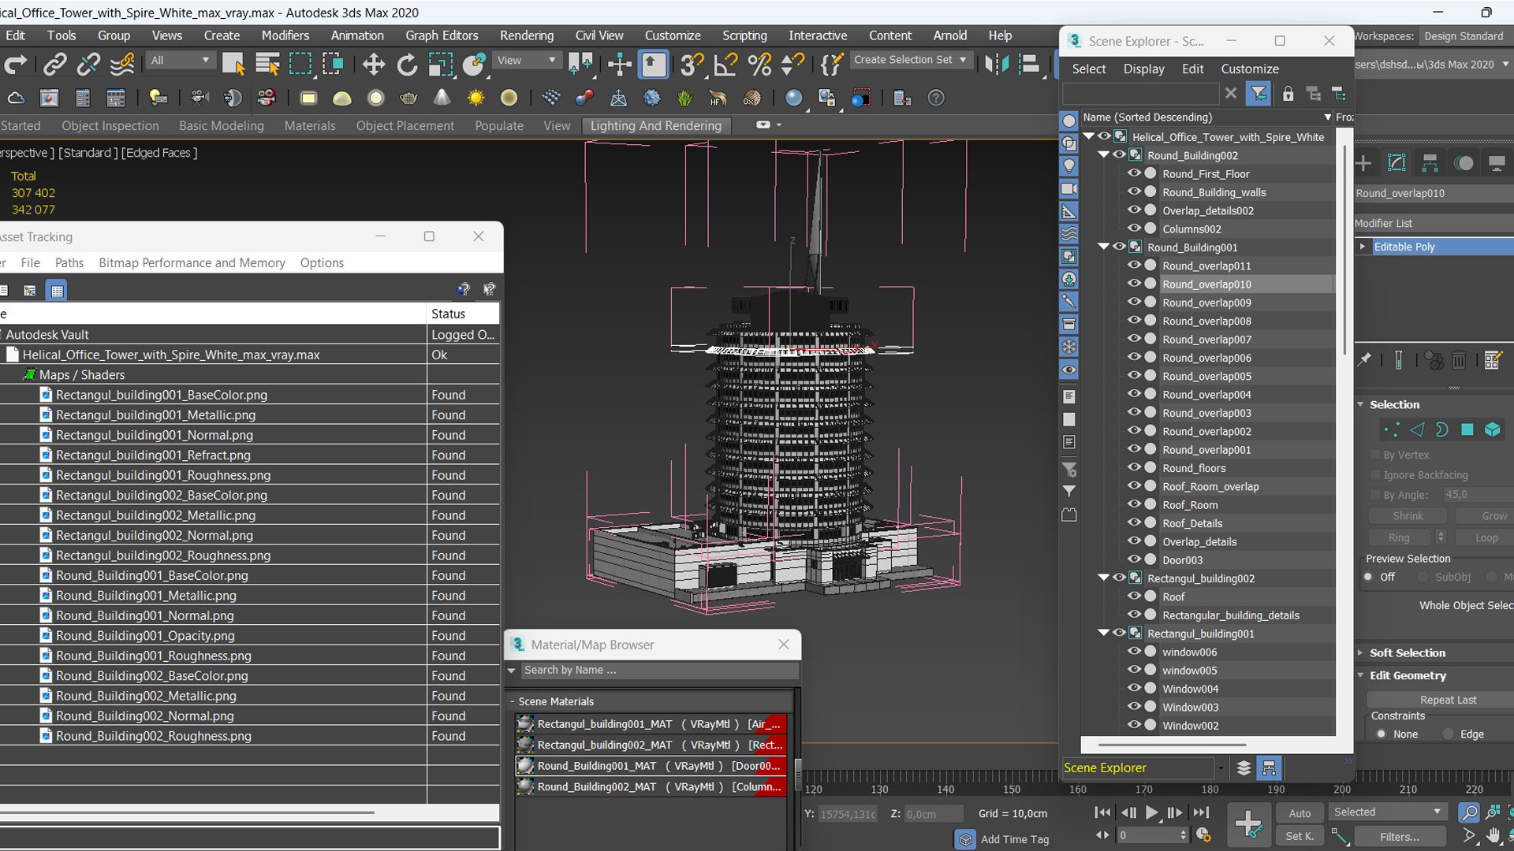This screenshot has height=851, width=1514.
Task: Select Rectangul_building001_MAT material swatch
Action: (x=525, y=724)
